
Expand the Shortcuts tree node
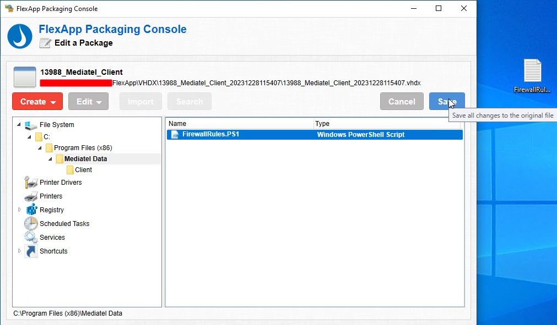click(x=19, y=251)
